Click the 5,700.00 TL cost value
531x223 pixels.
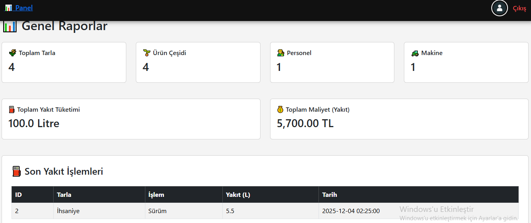[x=305, y=124]
